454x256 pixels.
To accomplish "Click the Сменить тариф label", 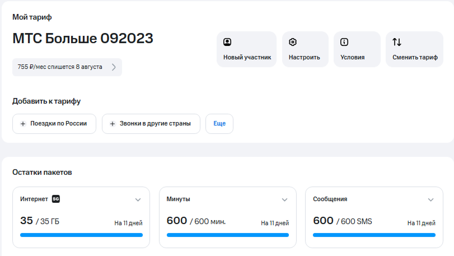I will [415, 57].
